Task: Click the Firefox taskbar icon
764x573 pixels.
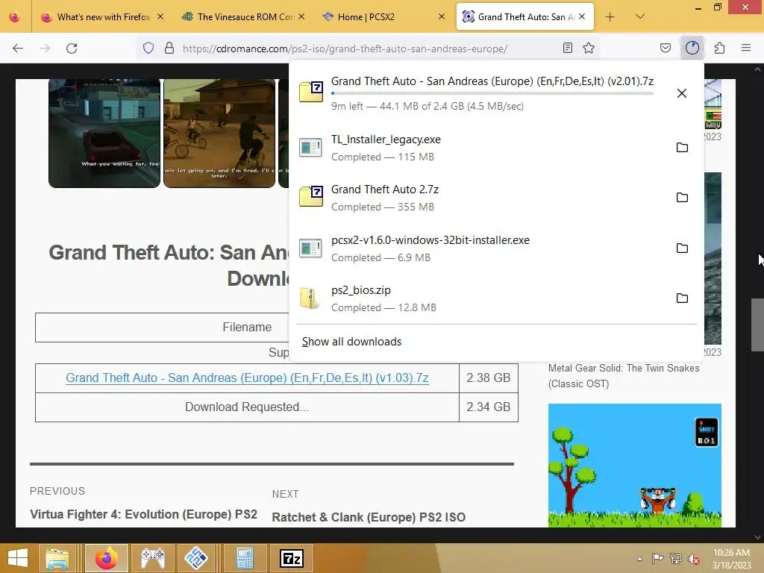Action: [x=106, y=558]
